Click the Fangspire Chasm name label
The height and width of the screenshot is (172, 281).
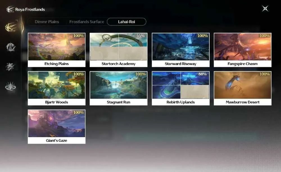pos(243,64)
